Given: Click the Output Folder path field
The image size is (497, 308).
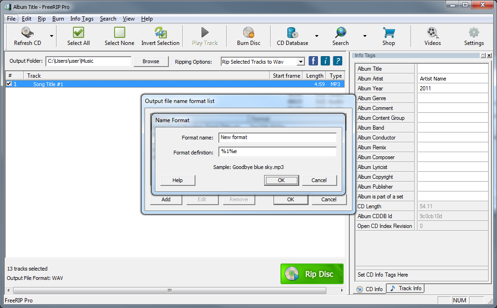Looking at the screenshot, I should click(x=88, y=61).
